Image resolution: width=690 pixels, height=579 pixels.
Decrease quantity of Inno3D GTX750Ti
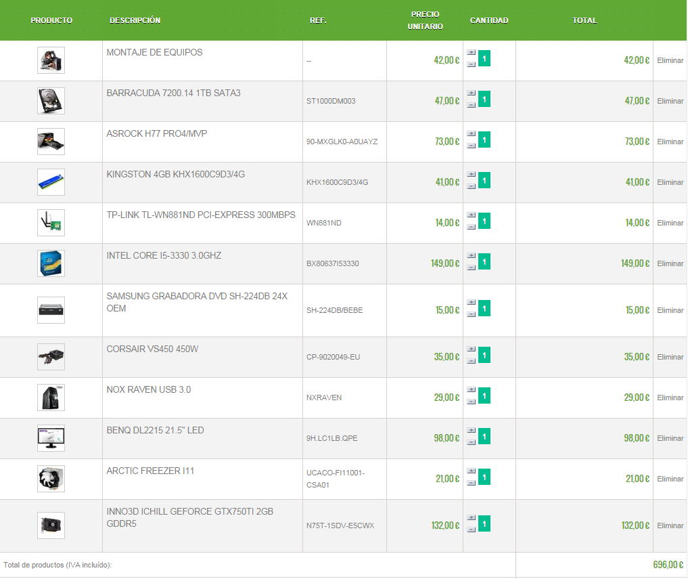(x=471, y=529)
